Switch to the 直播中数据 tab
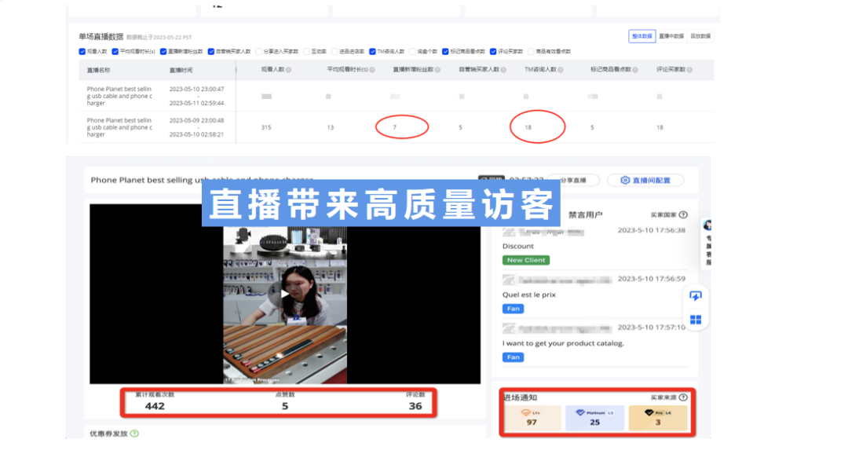848x454 pixels. (671, 36)
